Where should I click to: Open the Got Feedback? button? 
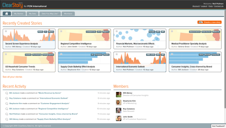[218, 126]
